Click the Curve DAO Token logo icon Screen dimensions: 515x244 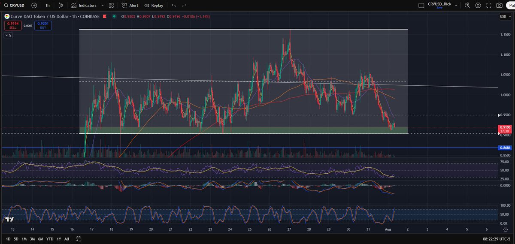click(7, 16)
